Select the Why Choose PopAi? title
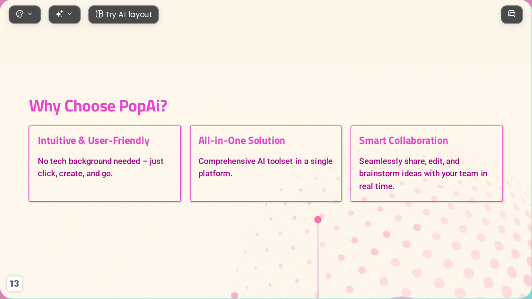Screen dimensions: 532x299 tap(98, 106)
